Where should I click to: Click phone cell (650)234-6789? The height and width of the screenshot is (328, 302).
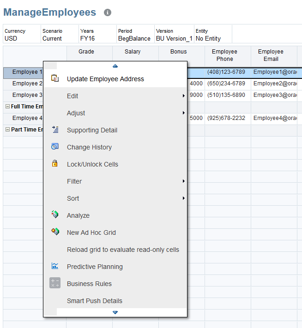[x=228, y=84]
